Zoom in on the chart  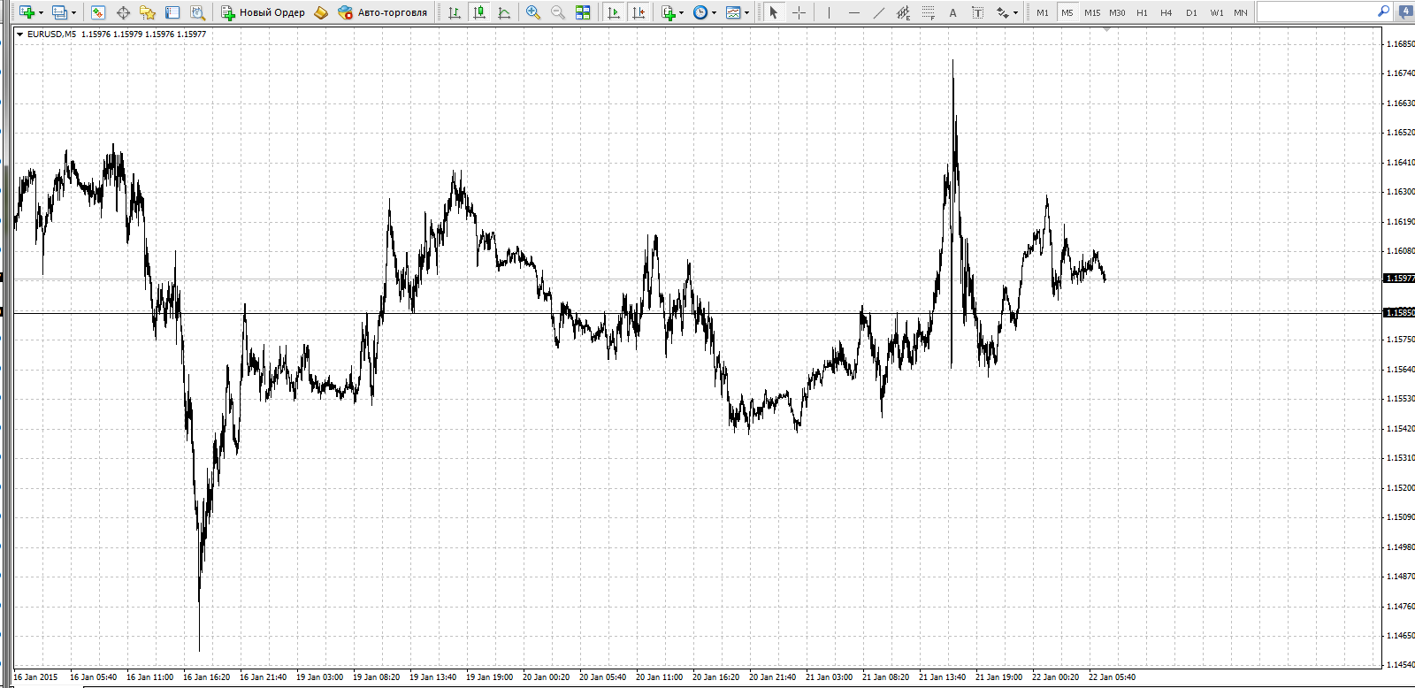pos(532,12)
